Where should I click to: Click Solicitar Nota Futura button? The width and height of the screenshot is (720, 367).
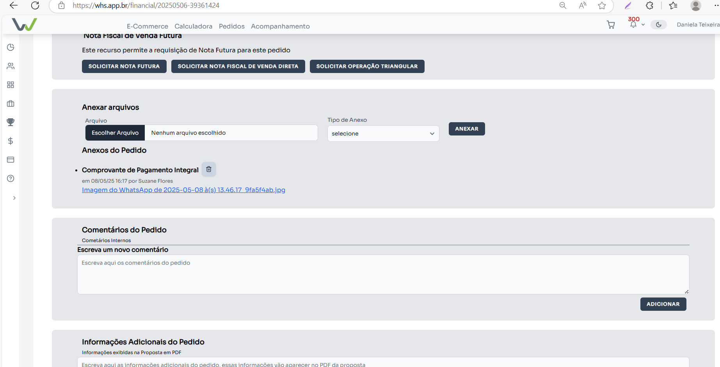tap(124, 66)
